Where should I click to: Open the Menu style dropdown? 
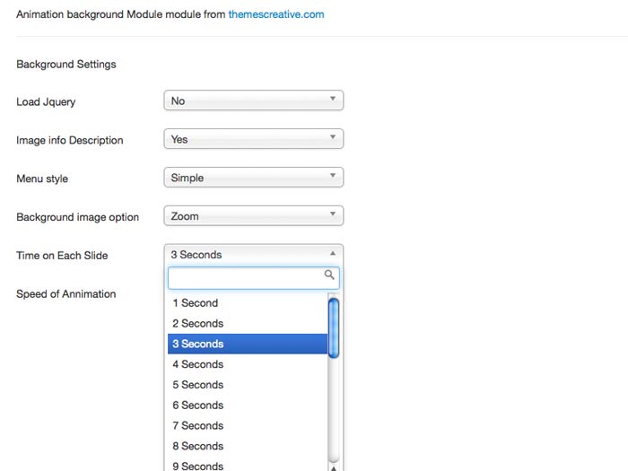pos(253,178)
